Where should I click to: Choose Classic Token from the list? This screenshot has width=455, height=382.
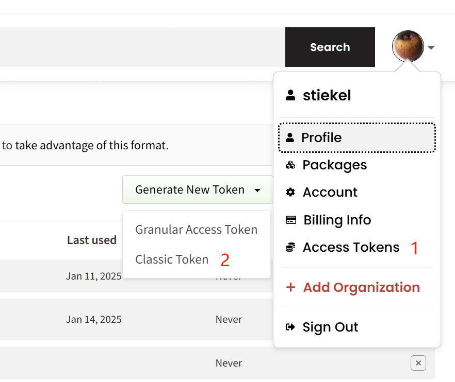(172, 259)
